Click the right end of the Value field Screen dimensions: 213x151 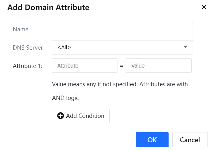pos(185,65)
